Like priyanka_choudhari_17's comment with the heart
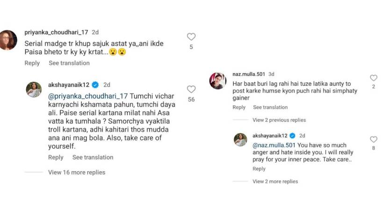Image resolution: width=388 pixels, height=218 pixels. pyautogui.click(x=191, y=36)
